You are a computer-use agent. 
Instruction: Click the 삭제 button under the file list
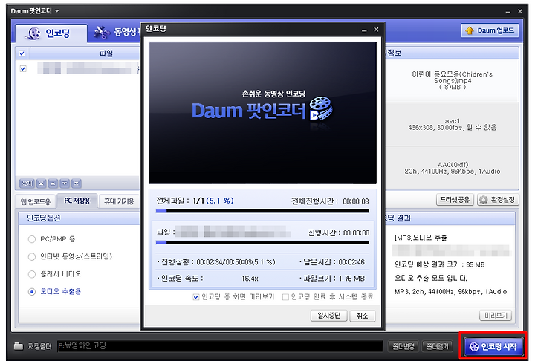coord(27,183)
